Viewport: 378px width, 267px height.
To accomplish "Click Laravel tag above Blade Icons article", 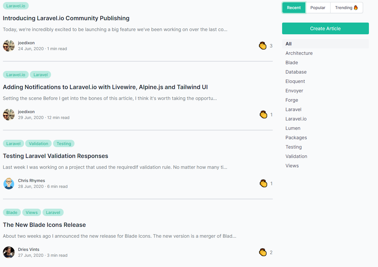I will coord(53,212).
